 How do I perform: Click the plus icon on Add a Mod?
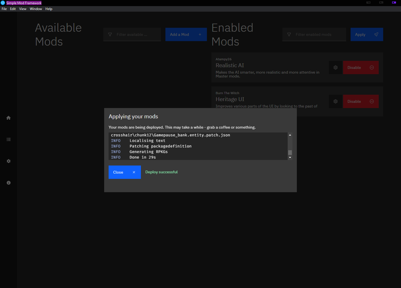click(x=200, y=34)
